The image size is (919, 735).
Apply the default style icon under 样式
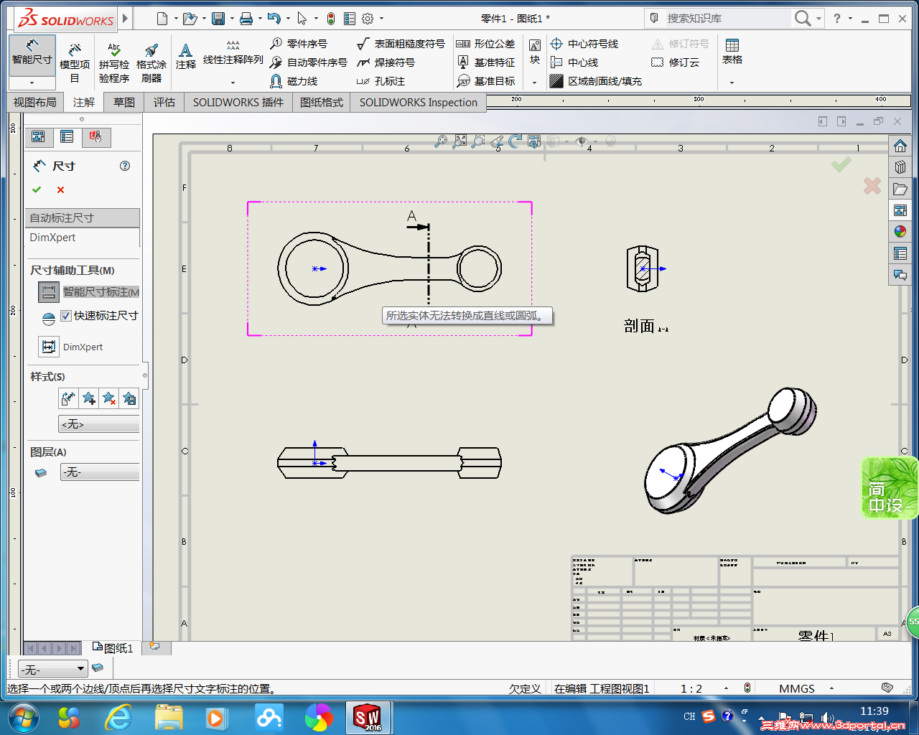[x=68, y=398]
